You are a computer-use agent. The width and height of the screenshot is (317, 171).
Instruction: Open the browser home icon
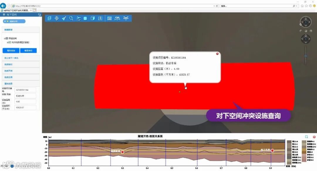[302, 6]
